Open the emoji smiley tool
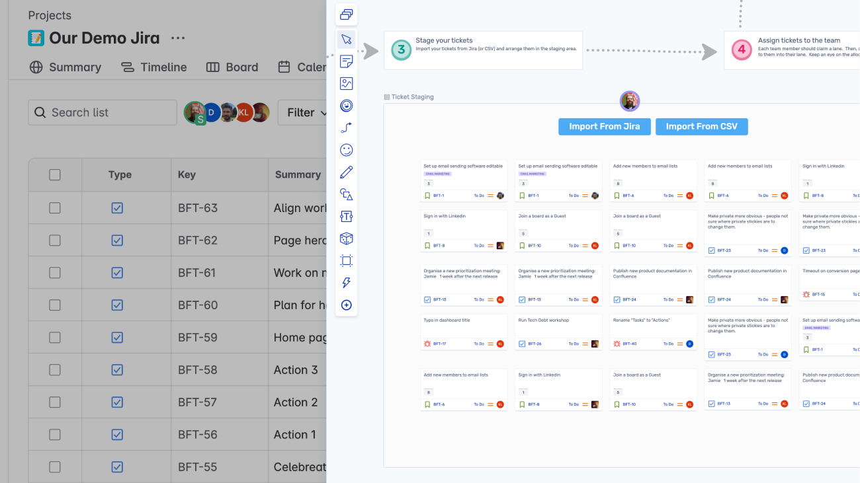Viewport: 860px width, 483px height. coord(346,150)
